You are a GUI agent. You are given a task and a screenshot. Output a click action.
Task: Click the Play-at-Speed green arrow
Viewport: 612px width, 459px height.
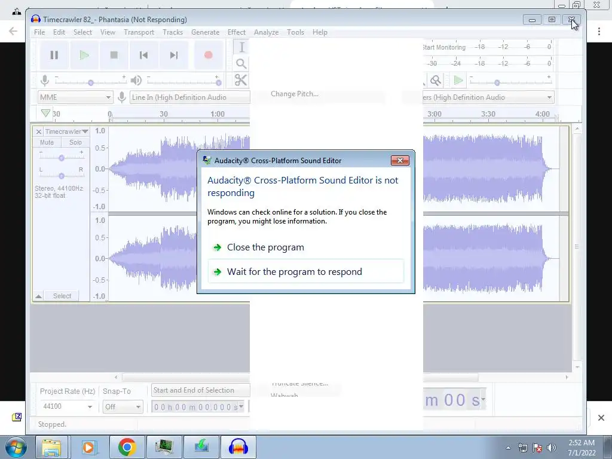(x=458, y=81)
